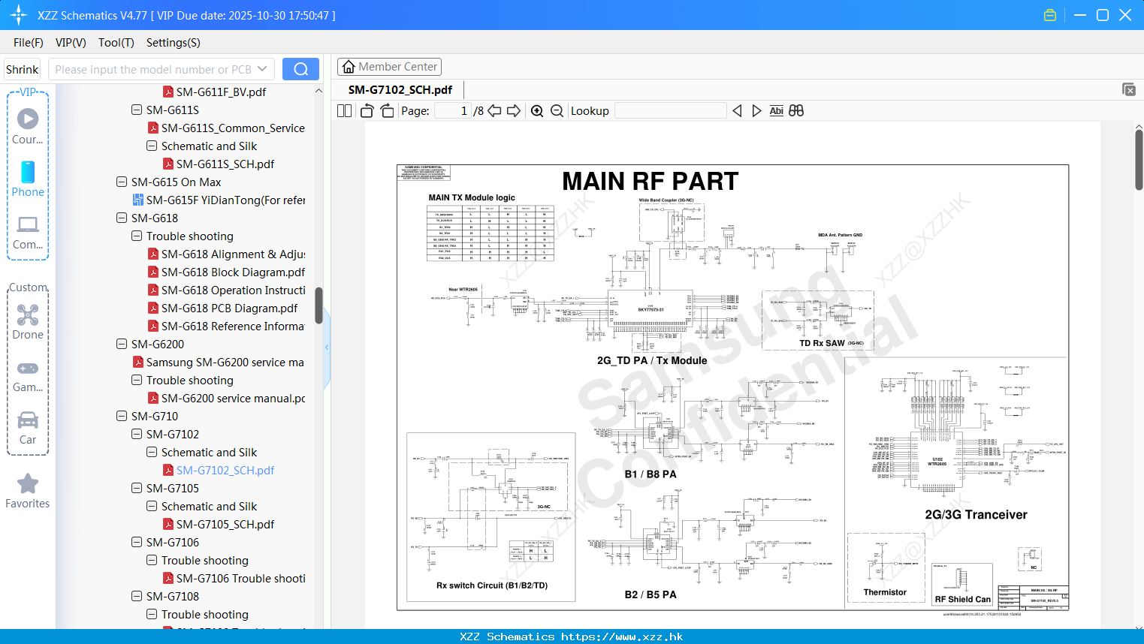The width and height of the screenshot is (1144, 644).
Task: Click the document vertical scrollbar thumb
Action: point(1139,160)
